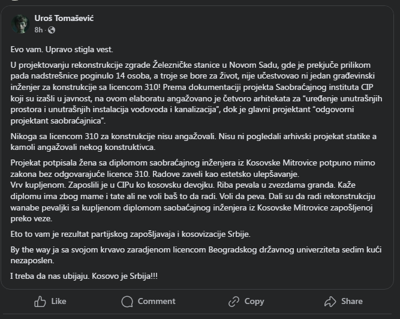The width and height of the screenshot is (400, 319).
Task: Click the Like thumbs-up icon
Action: pos(40,301)
